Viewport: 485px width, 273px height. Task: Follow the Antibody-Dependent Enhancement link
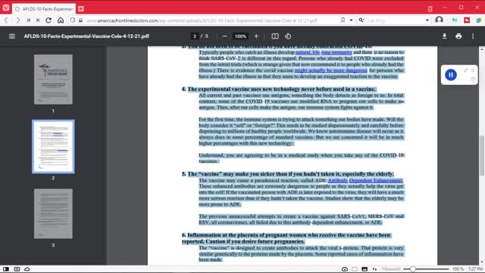(365, 180)
